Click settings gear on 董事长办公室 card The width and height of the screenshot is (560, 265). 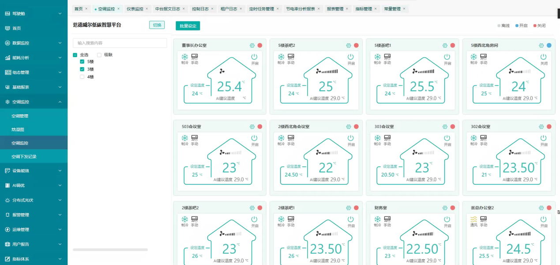point(252,45)
